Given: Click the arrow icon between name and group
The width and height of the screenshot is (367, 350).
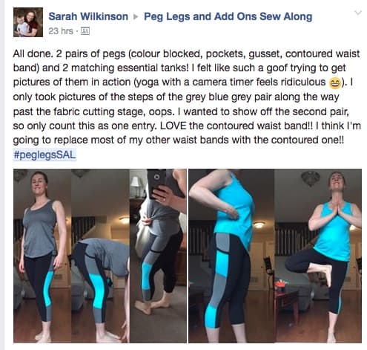Looking at the screenshot, I should click(136, 17).
